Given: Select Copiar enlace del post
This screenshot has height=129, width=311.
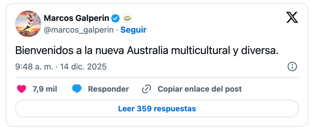Looking at the screenshot, I should pos(200,89).
